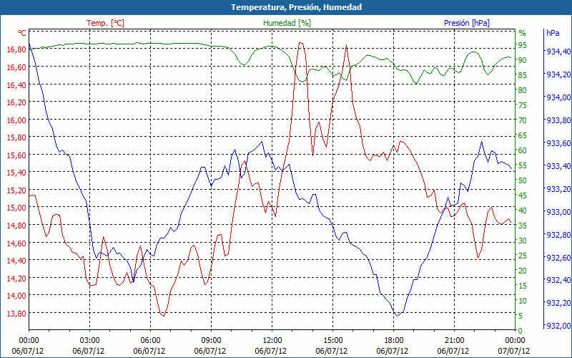Viewport: 572px width, 358px height.
Task: Click humidity axis value '20'
Action: pyautogui.click(x=523, y=271)
